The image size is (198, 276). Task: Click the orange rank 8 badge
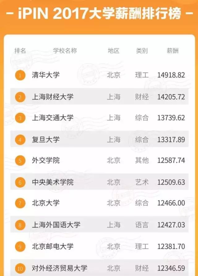20,225
